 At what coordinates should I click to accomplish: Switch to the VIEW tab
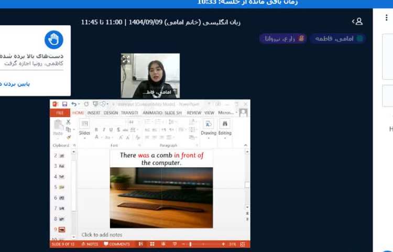click(209, 113)
